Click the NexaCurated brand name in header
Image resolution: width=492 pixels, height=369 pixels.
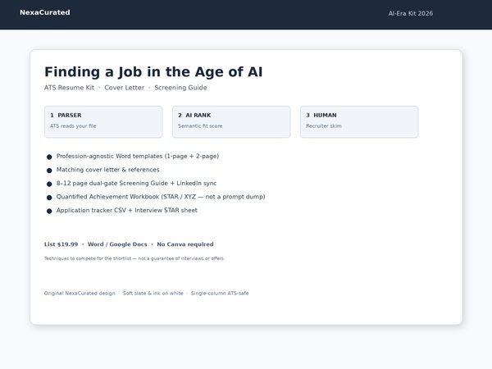45,12
